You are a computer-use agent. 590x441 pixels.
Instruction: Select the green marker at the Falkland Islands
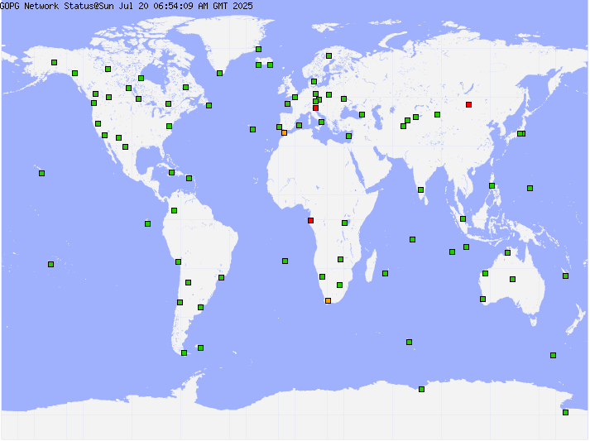point(201,348)
